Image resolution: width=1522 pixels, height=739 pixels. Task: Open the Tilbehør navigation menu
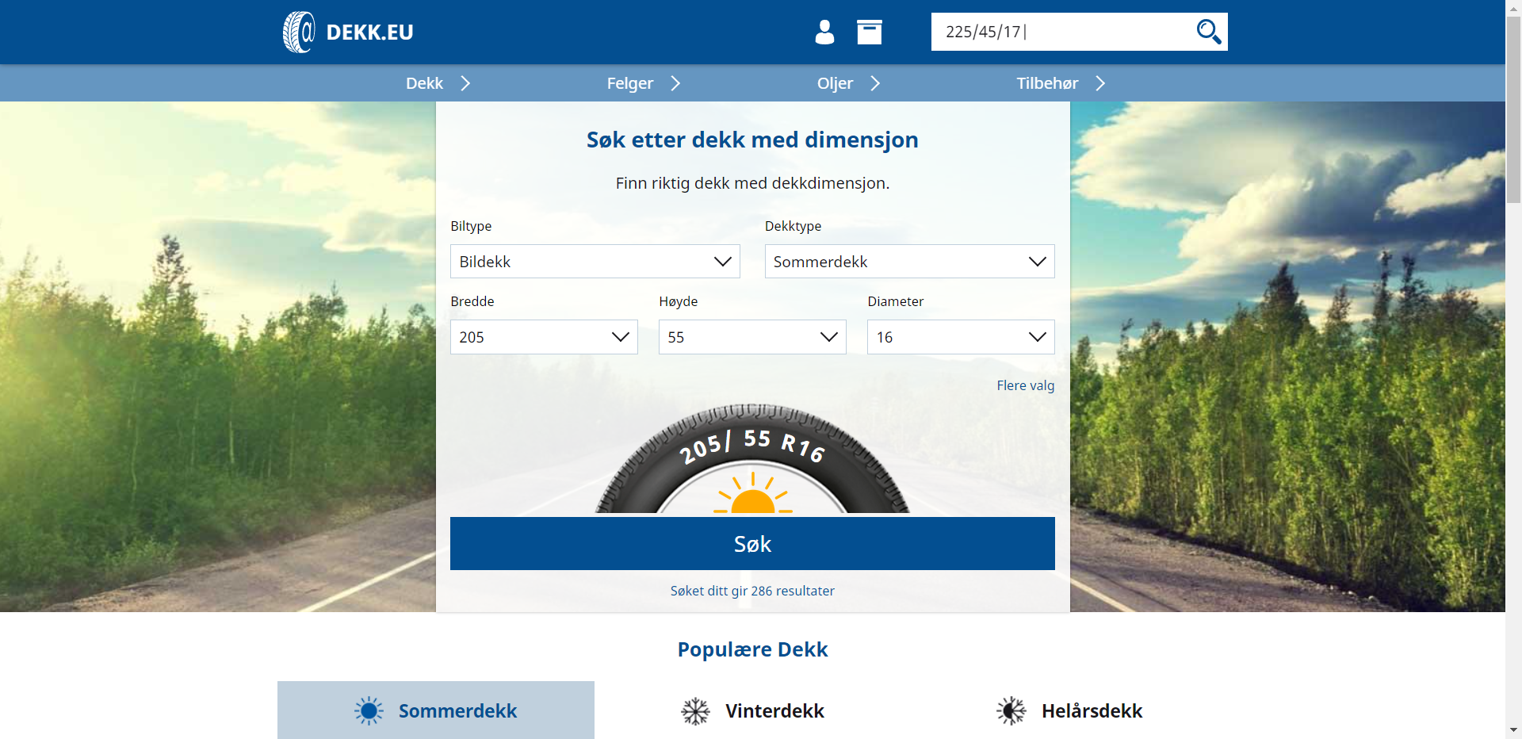click(x=1047, y=83)
